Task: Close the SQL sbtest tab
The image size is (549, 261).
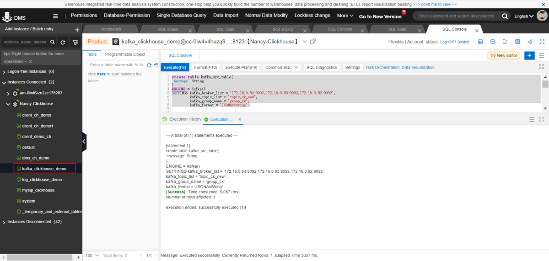Action: [x=190, y=32]
